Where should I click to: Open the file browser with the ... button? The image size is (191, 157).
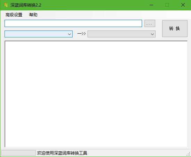[150, 23]
